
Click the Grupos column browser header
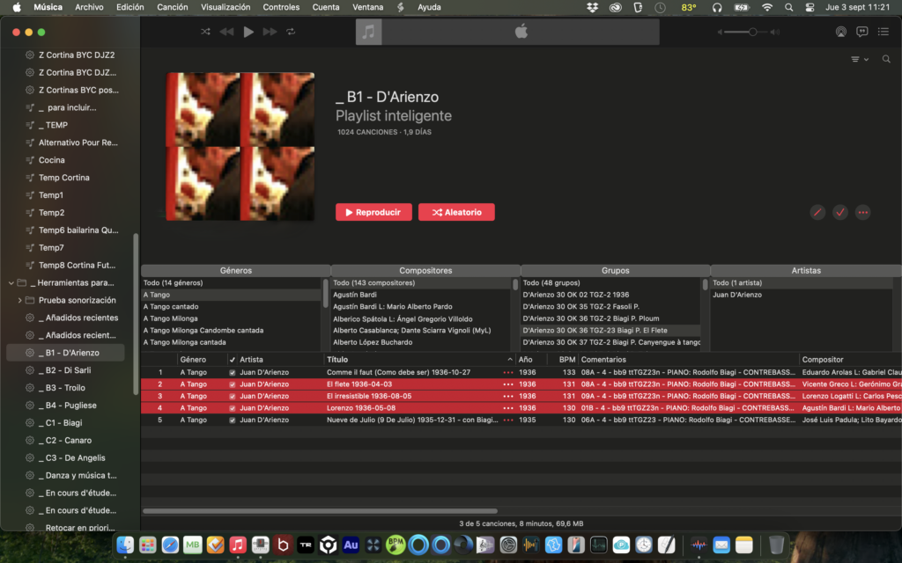coord(616,271)
